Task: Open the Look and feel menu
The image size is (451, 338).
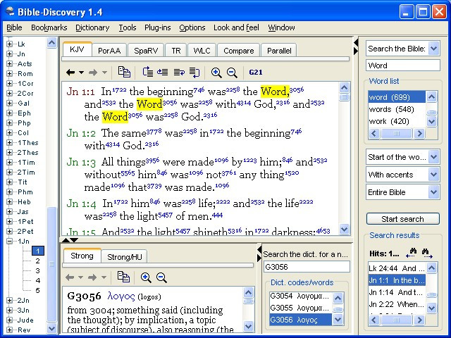Action: coord(236,27)
